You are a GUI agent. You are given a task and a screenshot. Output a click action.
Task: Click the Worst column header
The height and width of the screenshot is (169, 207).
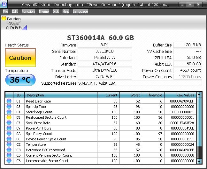(131, 95)
